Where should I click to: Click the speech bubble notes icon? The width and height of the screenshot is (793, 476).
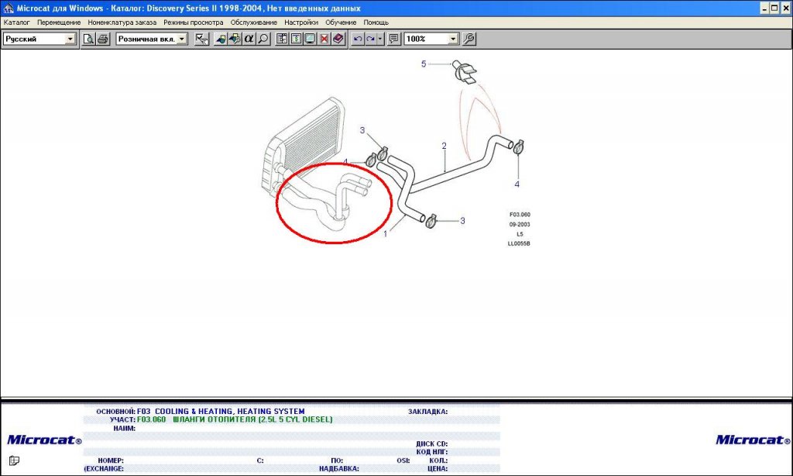coord(394,39)
